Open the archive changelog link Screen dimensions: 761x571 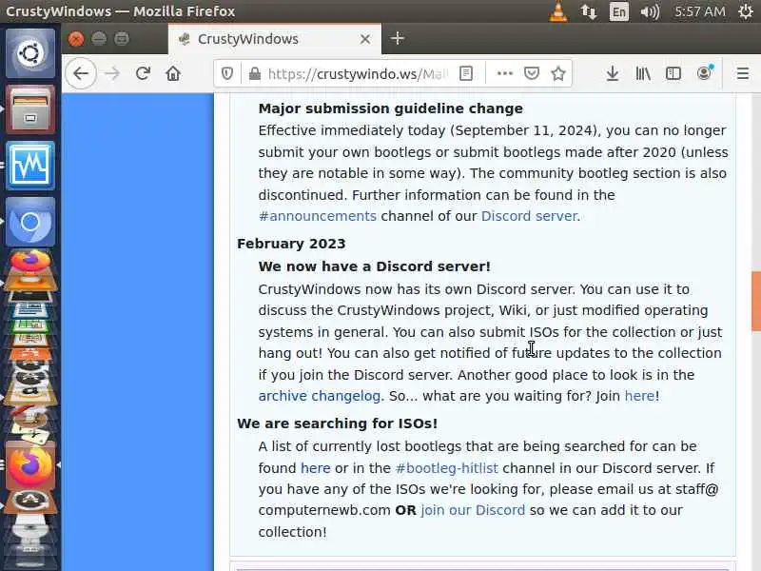pos(320,396)
